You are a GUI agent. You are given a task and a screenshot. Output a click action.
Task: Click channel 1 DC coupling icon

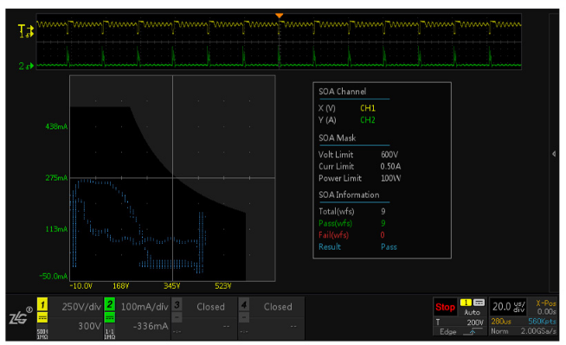click(x=42, y=318)
